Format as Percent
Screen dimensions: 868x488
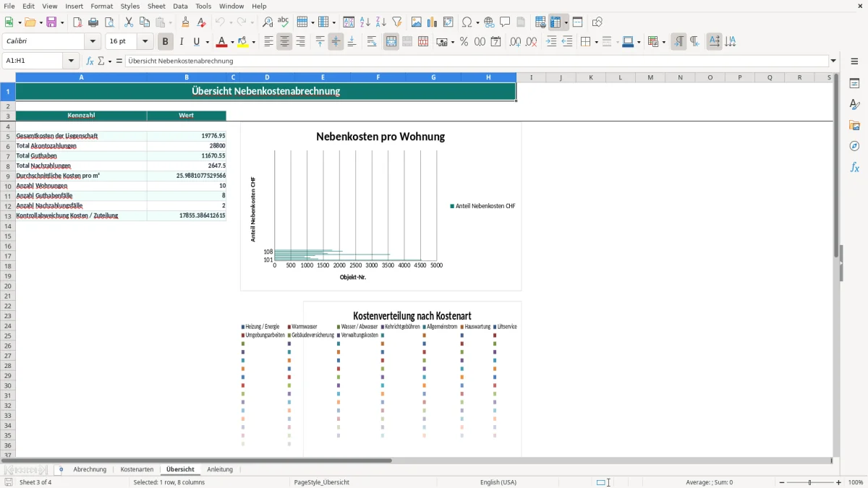(464, 42)
